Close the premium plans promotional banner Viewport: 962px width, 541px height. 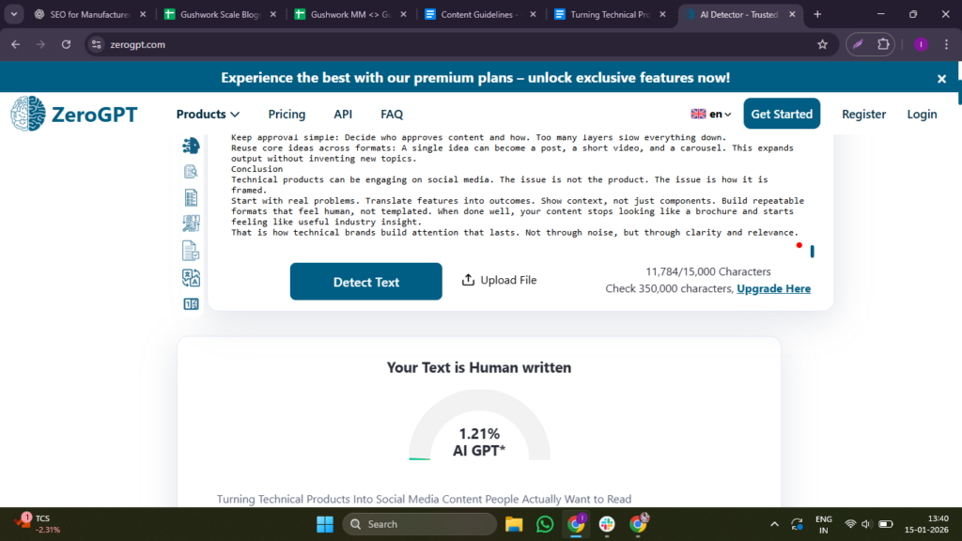[941, 79]
